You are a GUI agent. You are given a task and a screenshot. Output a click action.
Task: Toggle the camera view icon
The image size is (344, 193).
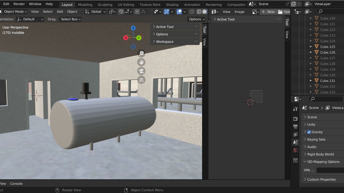141,71
